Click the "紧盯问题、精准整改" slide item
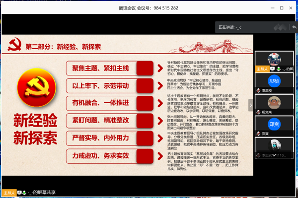Viewport: 298px width, 198px height. 110,121
